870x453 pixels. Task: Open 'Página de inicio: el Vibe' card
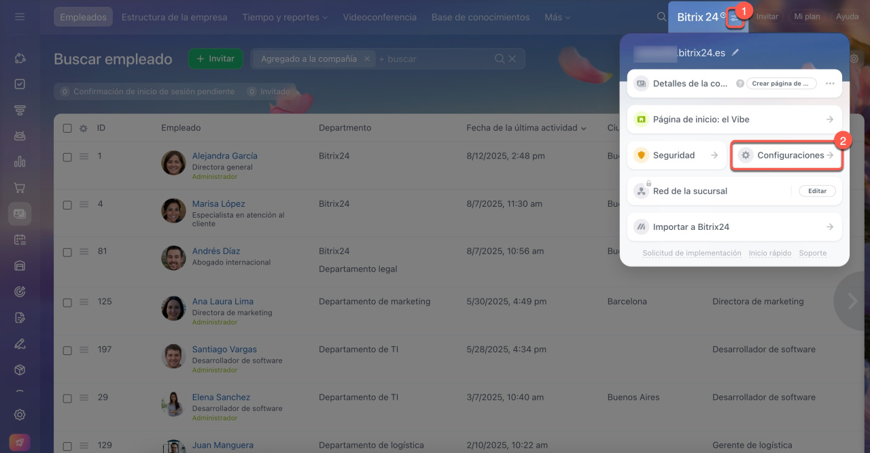[x=734, y=119]
